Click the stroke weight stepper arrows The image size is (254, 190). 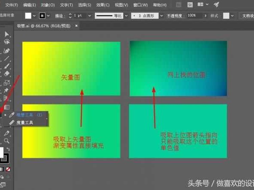(70, 16)
